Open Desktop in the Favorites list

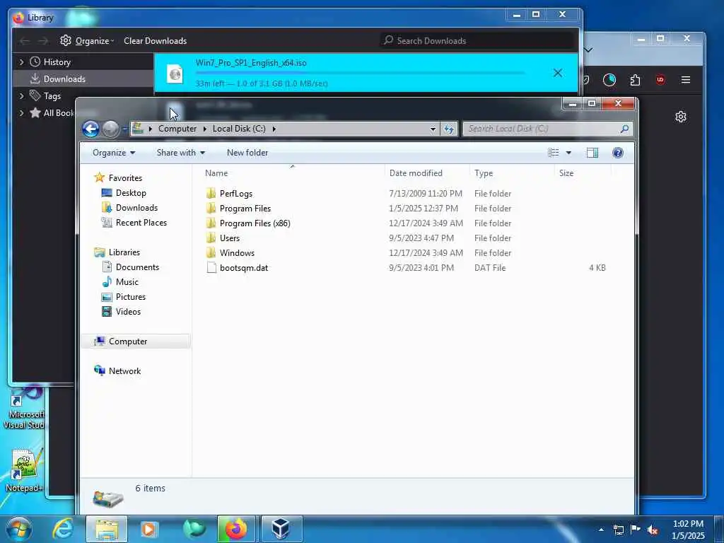pyautogui.click(x=131, y=193)
